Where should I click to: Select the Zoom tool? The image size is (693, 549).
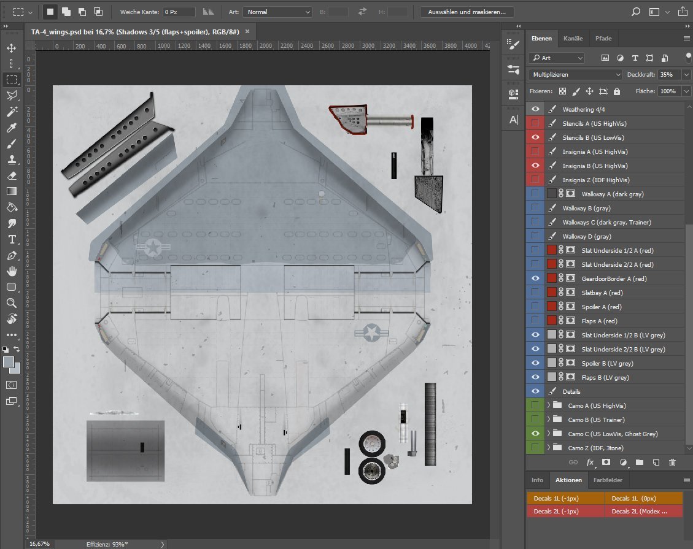point(12,303)
